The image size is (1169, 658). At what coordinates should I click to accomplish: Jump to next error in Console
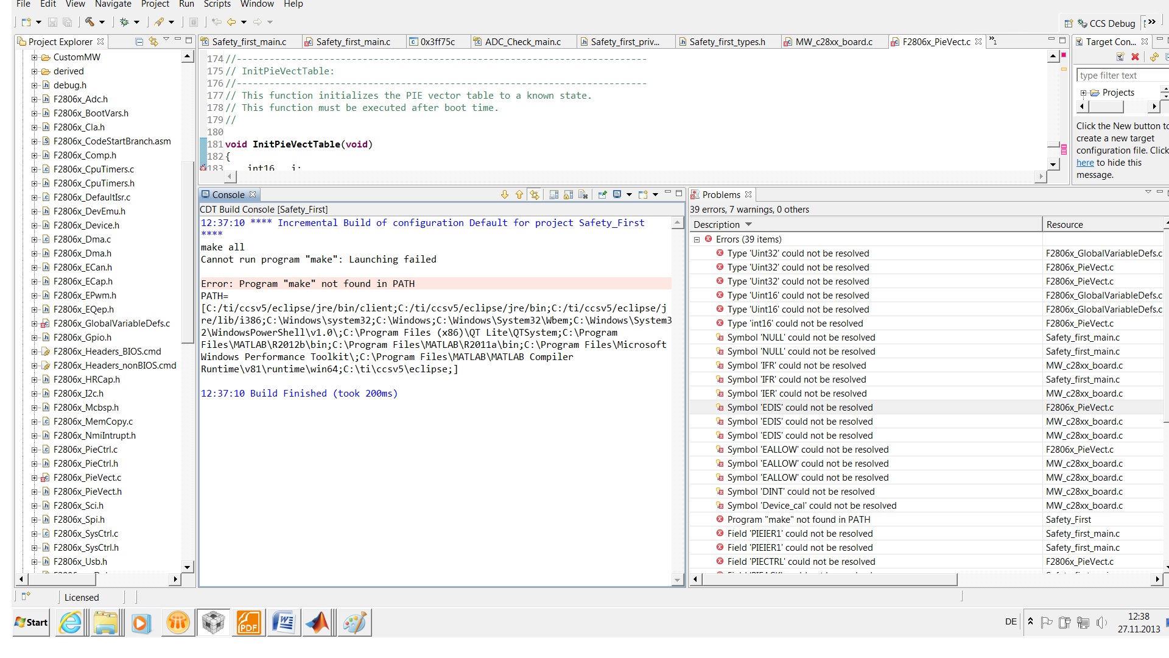pyautogui.click(x=504, y=194)
